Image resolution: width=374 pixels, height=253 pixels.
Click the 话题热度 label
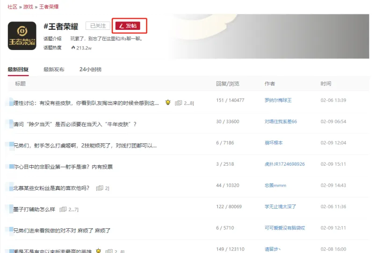click(52, 48)
